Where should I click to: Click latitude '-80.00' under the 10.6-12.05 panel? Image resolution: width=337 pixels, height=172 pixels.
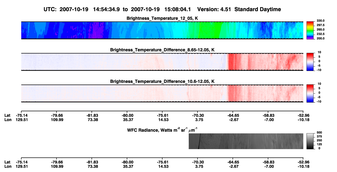click(128, 116)
